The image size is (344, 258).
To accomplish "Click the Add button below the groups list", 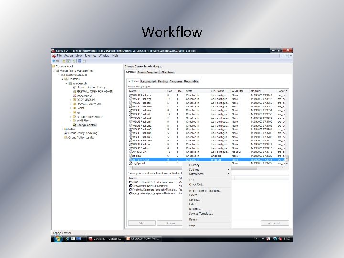I will click(x=142, y=223).
